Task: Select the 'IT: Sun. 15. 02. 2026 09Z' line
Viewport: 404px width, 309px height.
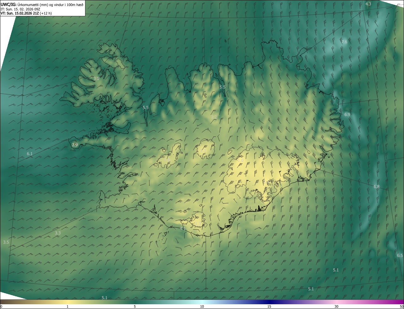Action: pyautogui.click(x=21, y=9)
